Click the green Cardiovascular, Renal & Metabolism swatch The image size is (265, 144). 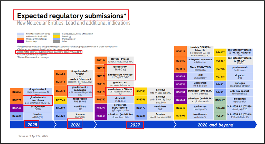pyautogui.click(x=56, y=34)
